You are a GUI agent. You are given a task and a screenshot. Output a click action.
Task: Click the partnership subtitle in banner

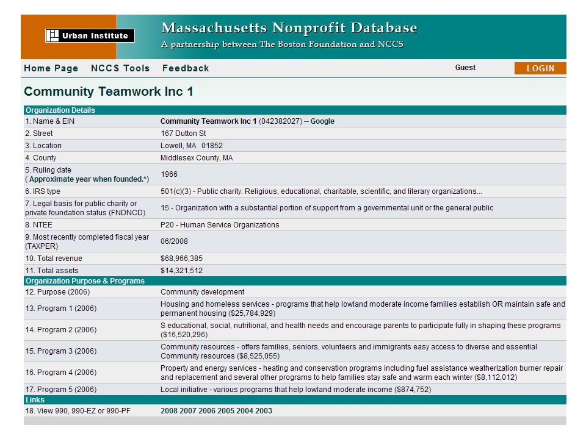point(282,45)
